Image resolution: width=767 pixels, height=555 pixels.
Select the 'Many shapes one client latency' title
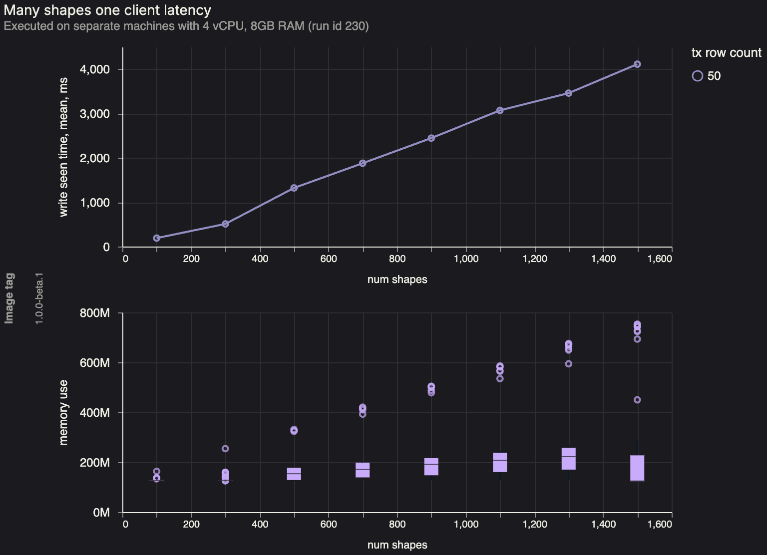click(x=107, y=10)
